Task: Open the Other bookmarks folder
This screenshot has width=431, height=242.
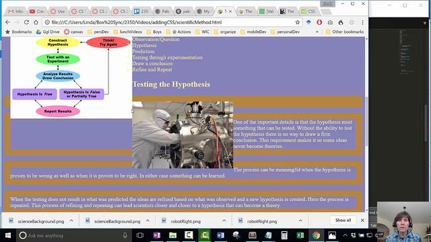Action: (x=345, y=32)
